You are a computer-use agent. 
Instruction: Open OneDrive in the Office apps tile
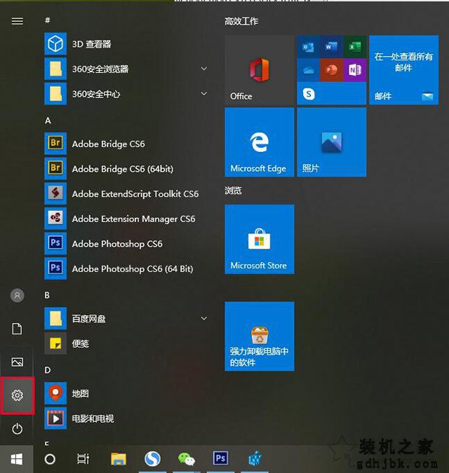[308, 70]
